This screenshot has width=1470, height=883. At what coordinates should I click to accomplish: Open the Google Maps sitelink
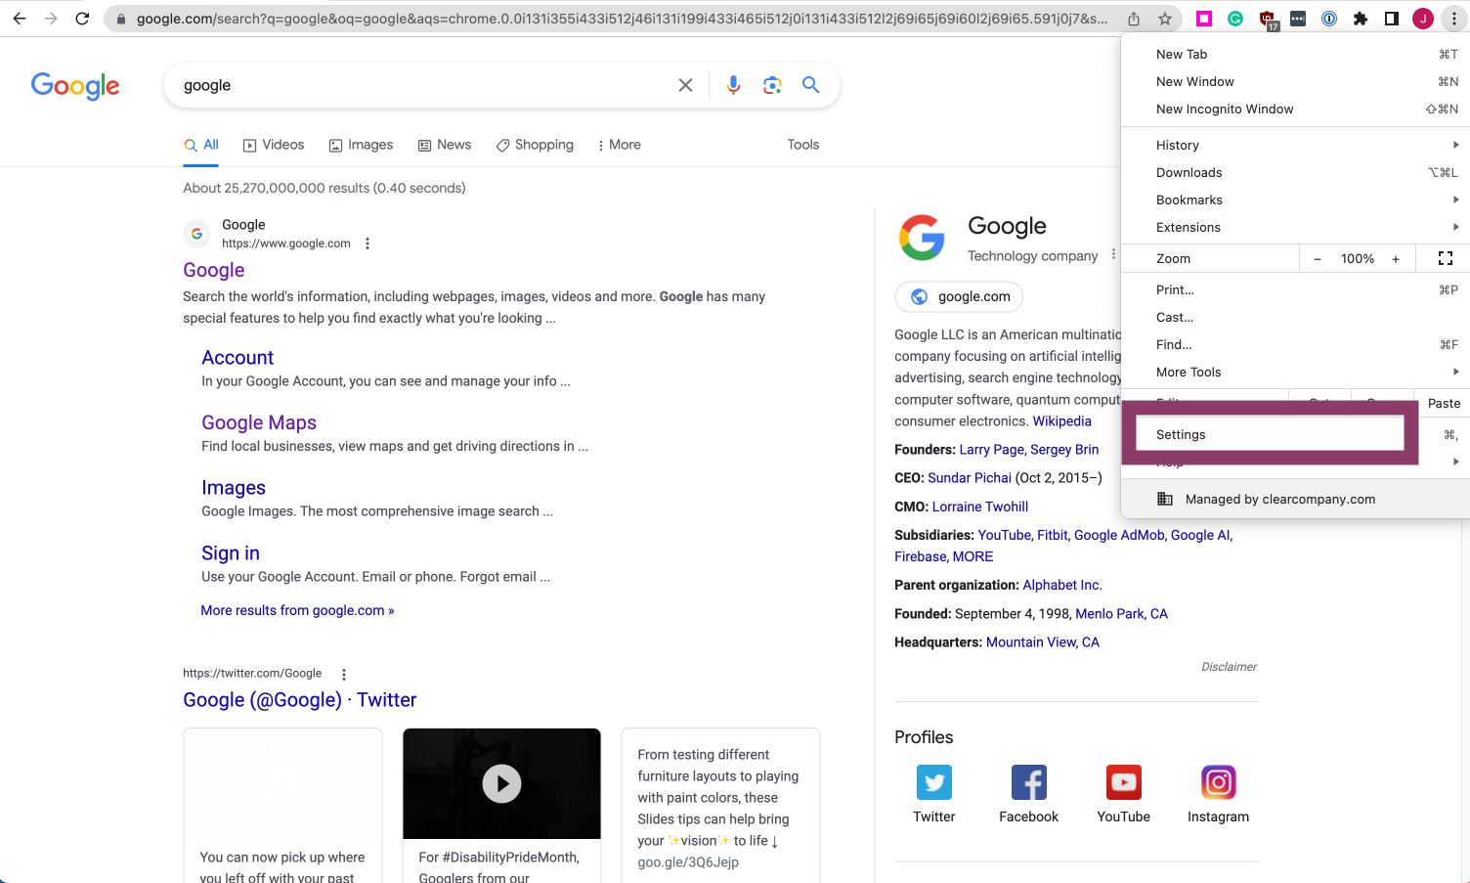[259, 422]
